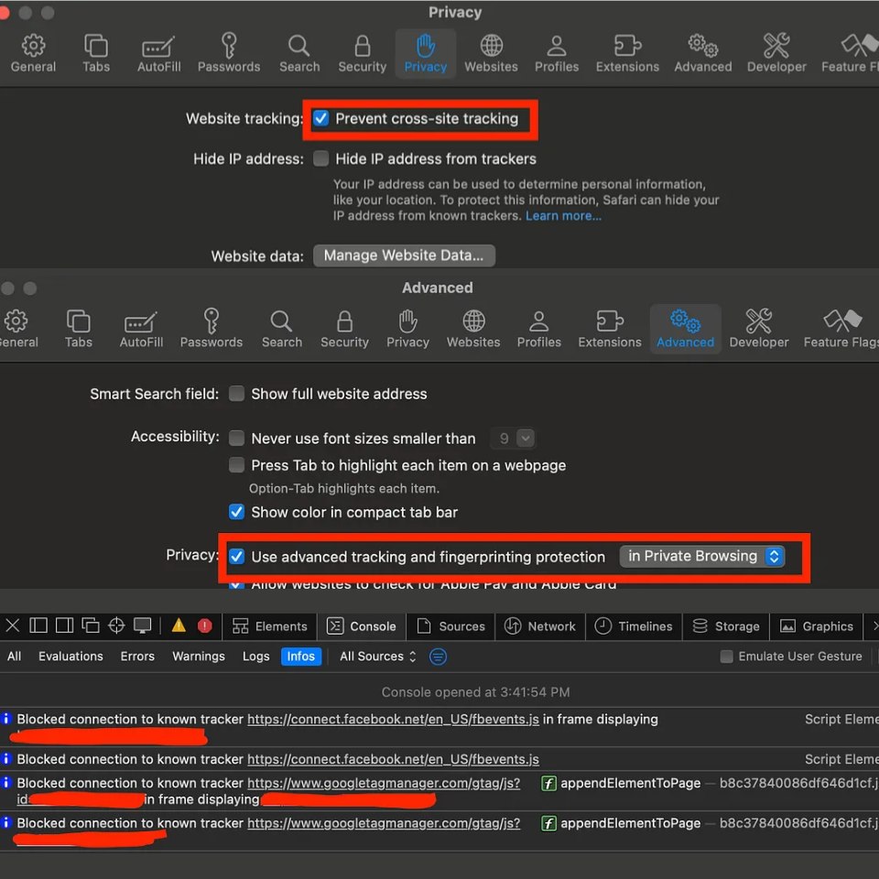The height and width of the screenshot is (879, 879).
Task: Show warnings via yellow triangle icon
Action: (x=179, y=625)
